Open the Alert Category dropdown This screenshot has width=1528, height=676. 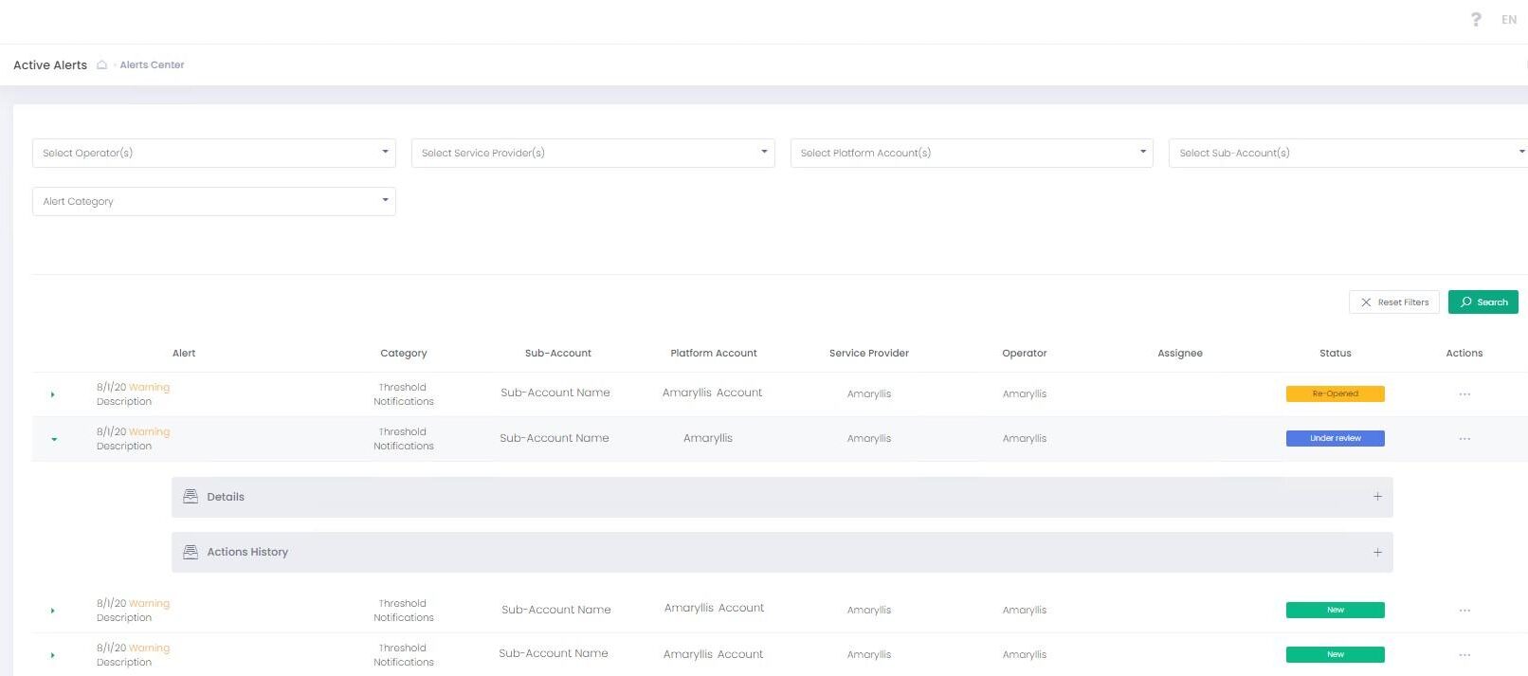pyautogui.click(x=214, y=201)
